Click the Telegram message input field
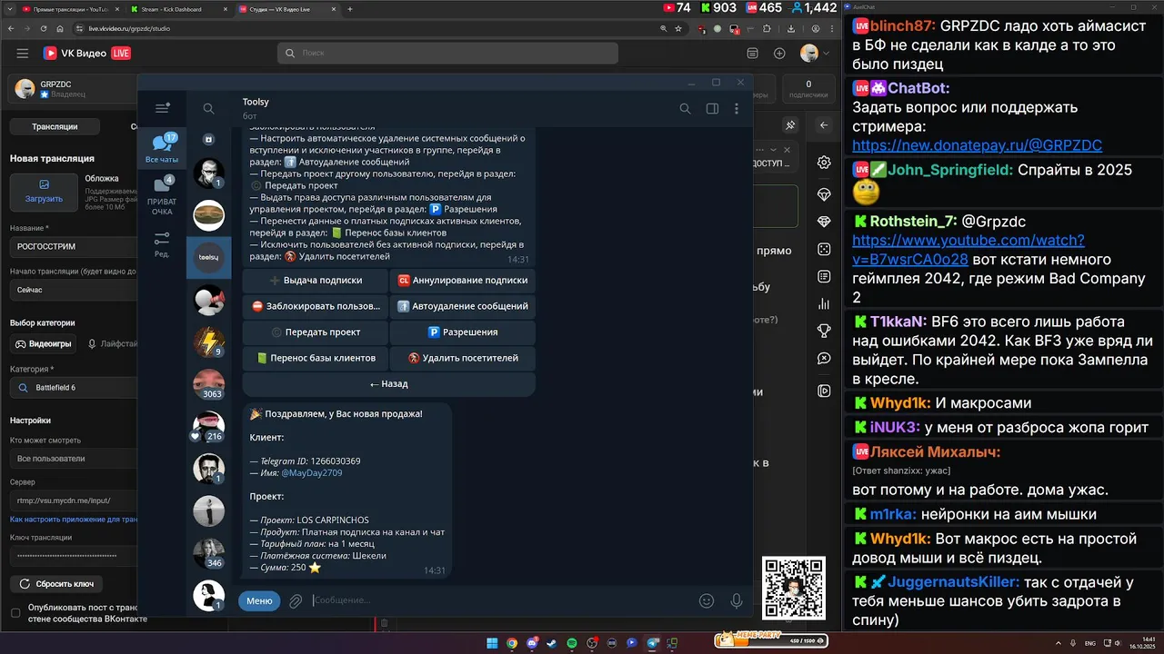 (500, 600)
